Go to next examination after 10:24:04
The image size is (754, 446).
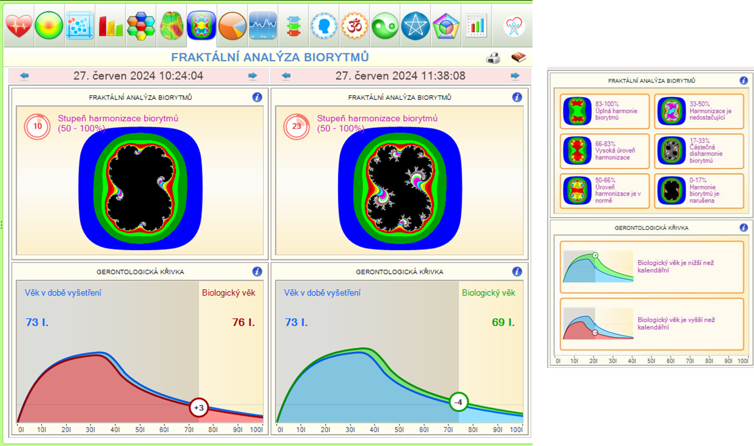[253, 76]
